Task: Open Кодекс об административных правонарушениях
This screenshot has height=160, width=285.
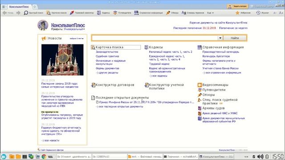Action: [167, 70]
